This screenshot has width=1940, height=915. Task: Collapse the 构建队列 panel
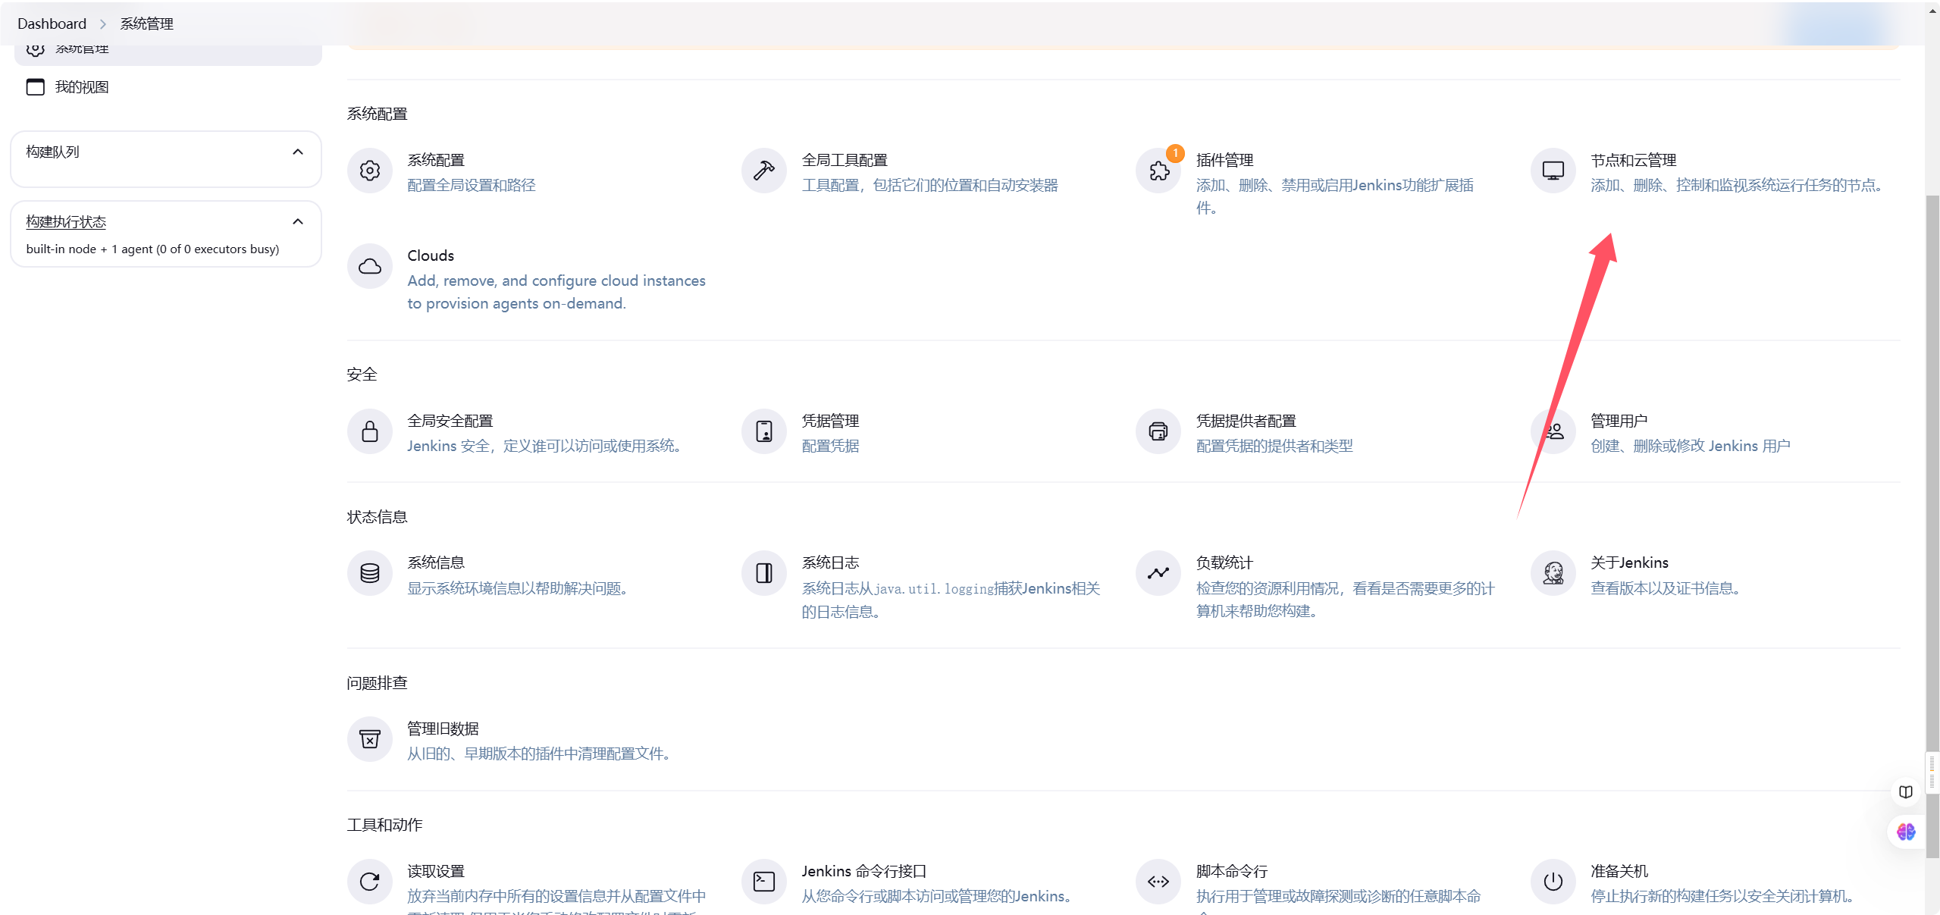pyautogui.click(x=297, y=152)
